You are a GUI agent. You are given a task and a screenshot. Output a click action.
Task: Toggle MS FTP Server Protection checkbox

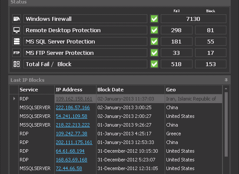point(154,53)
